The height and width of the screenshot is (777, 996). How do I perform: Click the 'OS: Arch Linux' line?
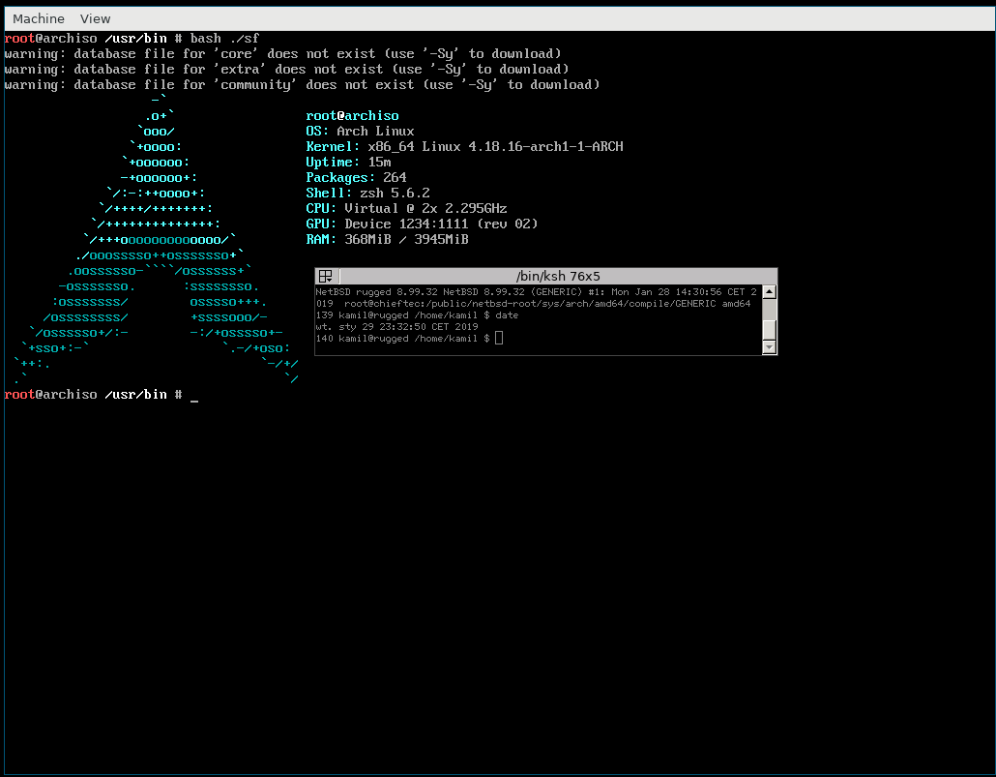coord(360,131)
